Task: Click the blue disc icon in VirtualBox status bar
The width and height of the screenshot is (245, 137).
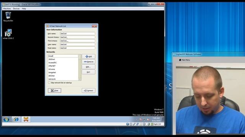Action: 127,124
